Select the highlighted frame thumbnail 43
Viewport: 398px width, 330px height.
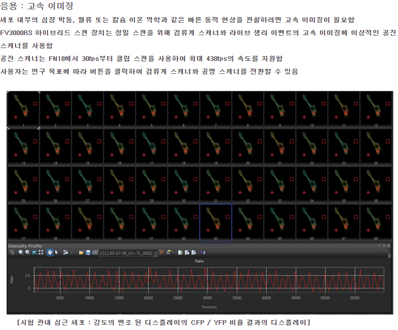[216, 222]
